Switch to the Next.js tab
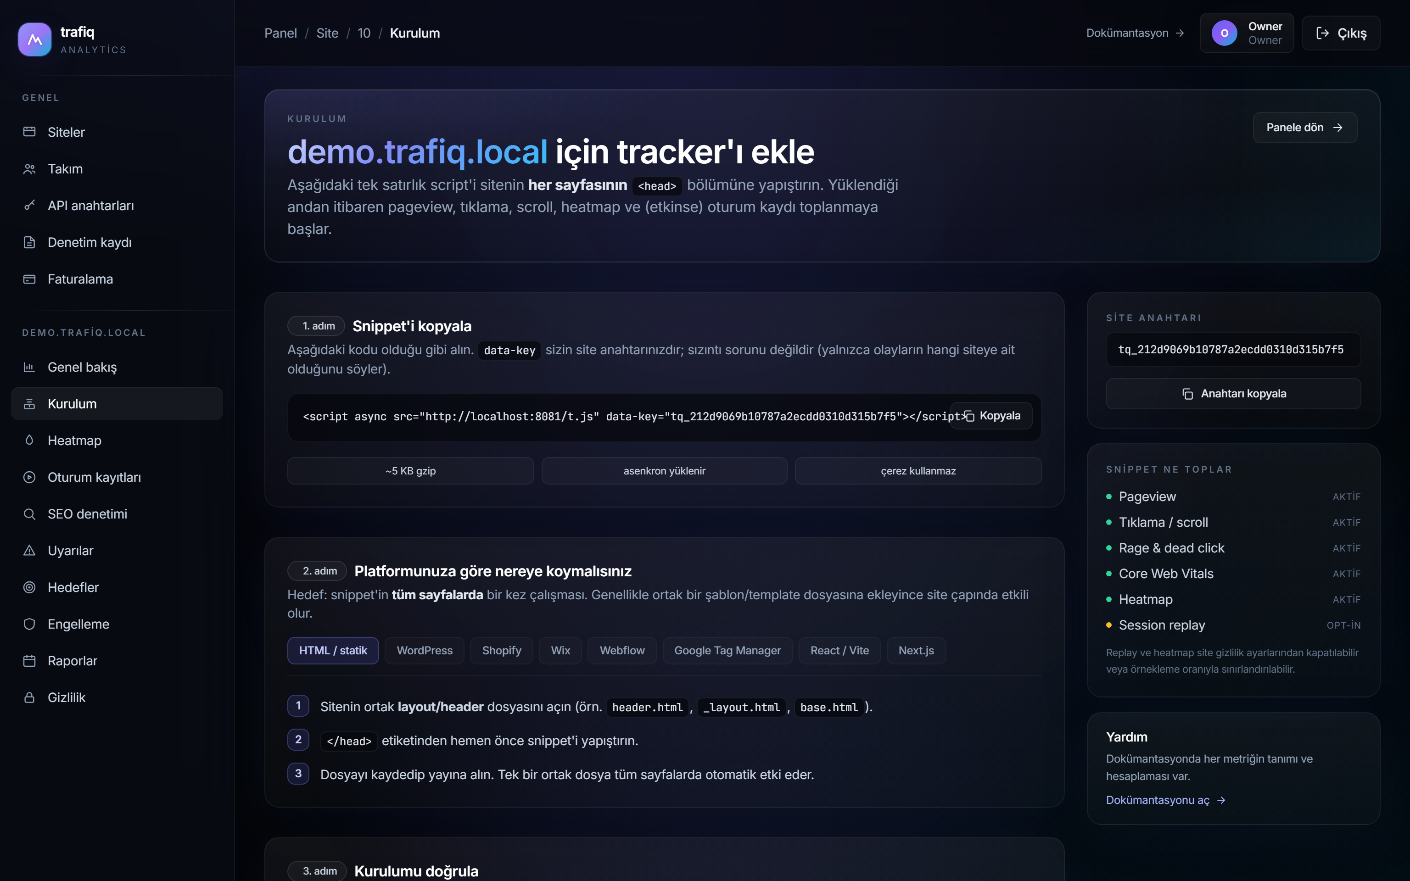 click(x=916, y=650)
